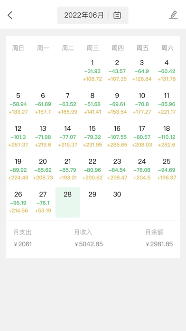This screenshot has width=186, height=331.
Task: Tap the back arrow icon
Action: pos(10,15)
